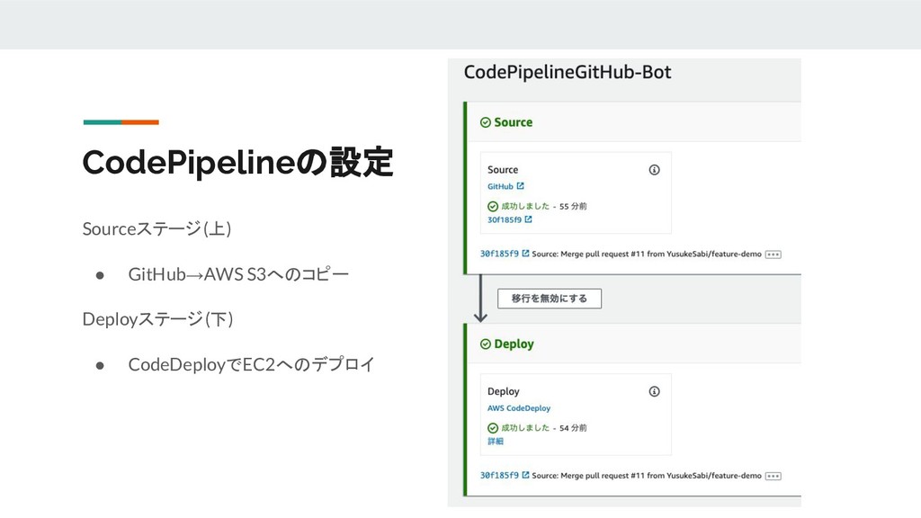Click the Deploy action info icon
The height and width of the screenshot is (518, 921).
click(654, 392)
